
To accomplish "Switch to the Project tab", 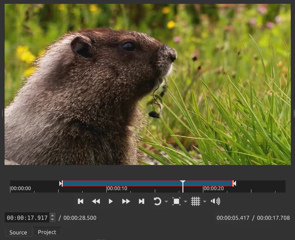I will pyautogui.click(x=47, y=232).
